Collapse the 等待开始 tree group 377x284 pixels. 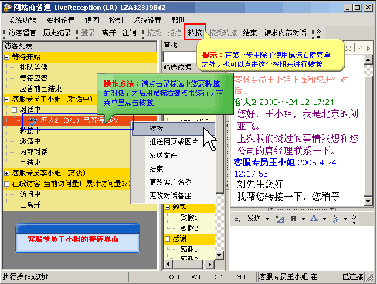point(6,57)
